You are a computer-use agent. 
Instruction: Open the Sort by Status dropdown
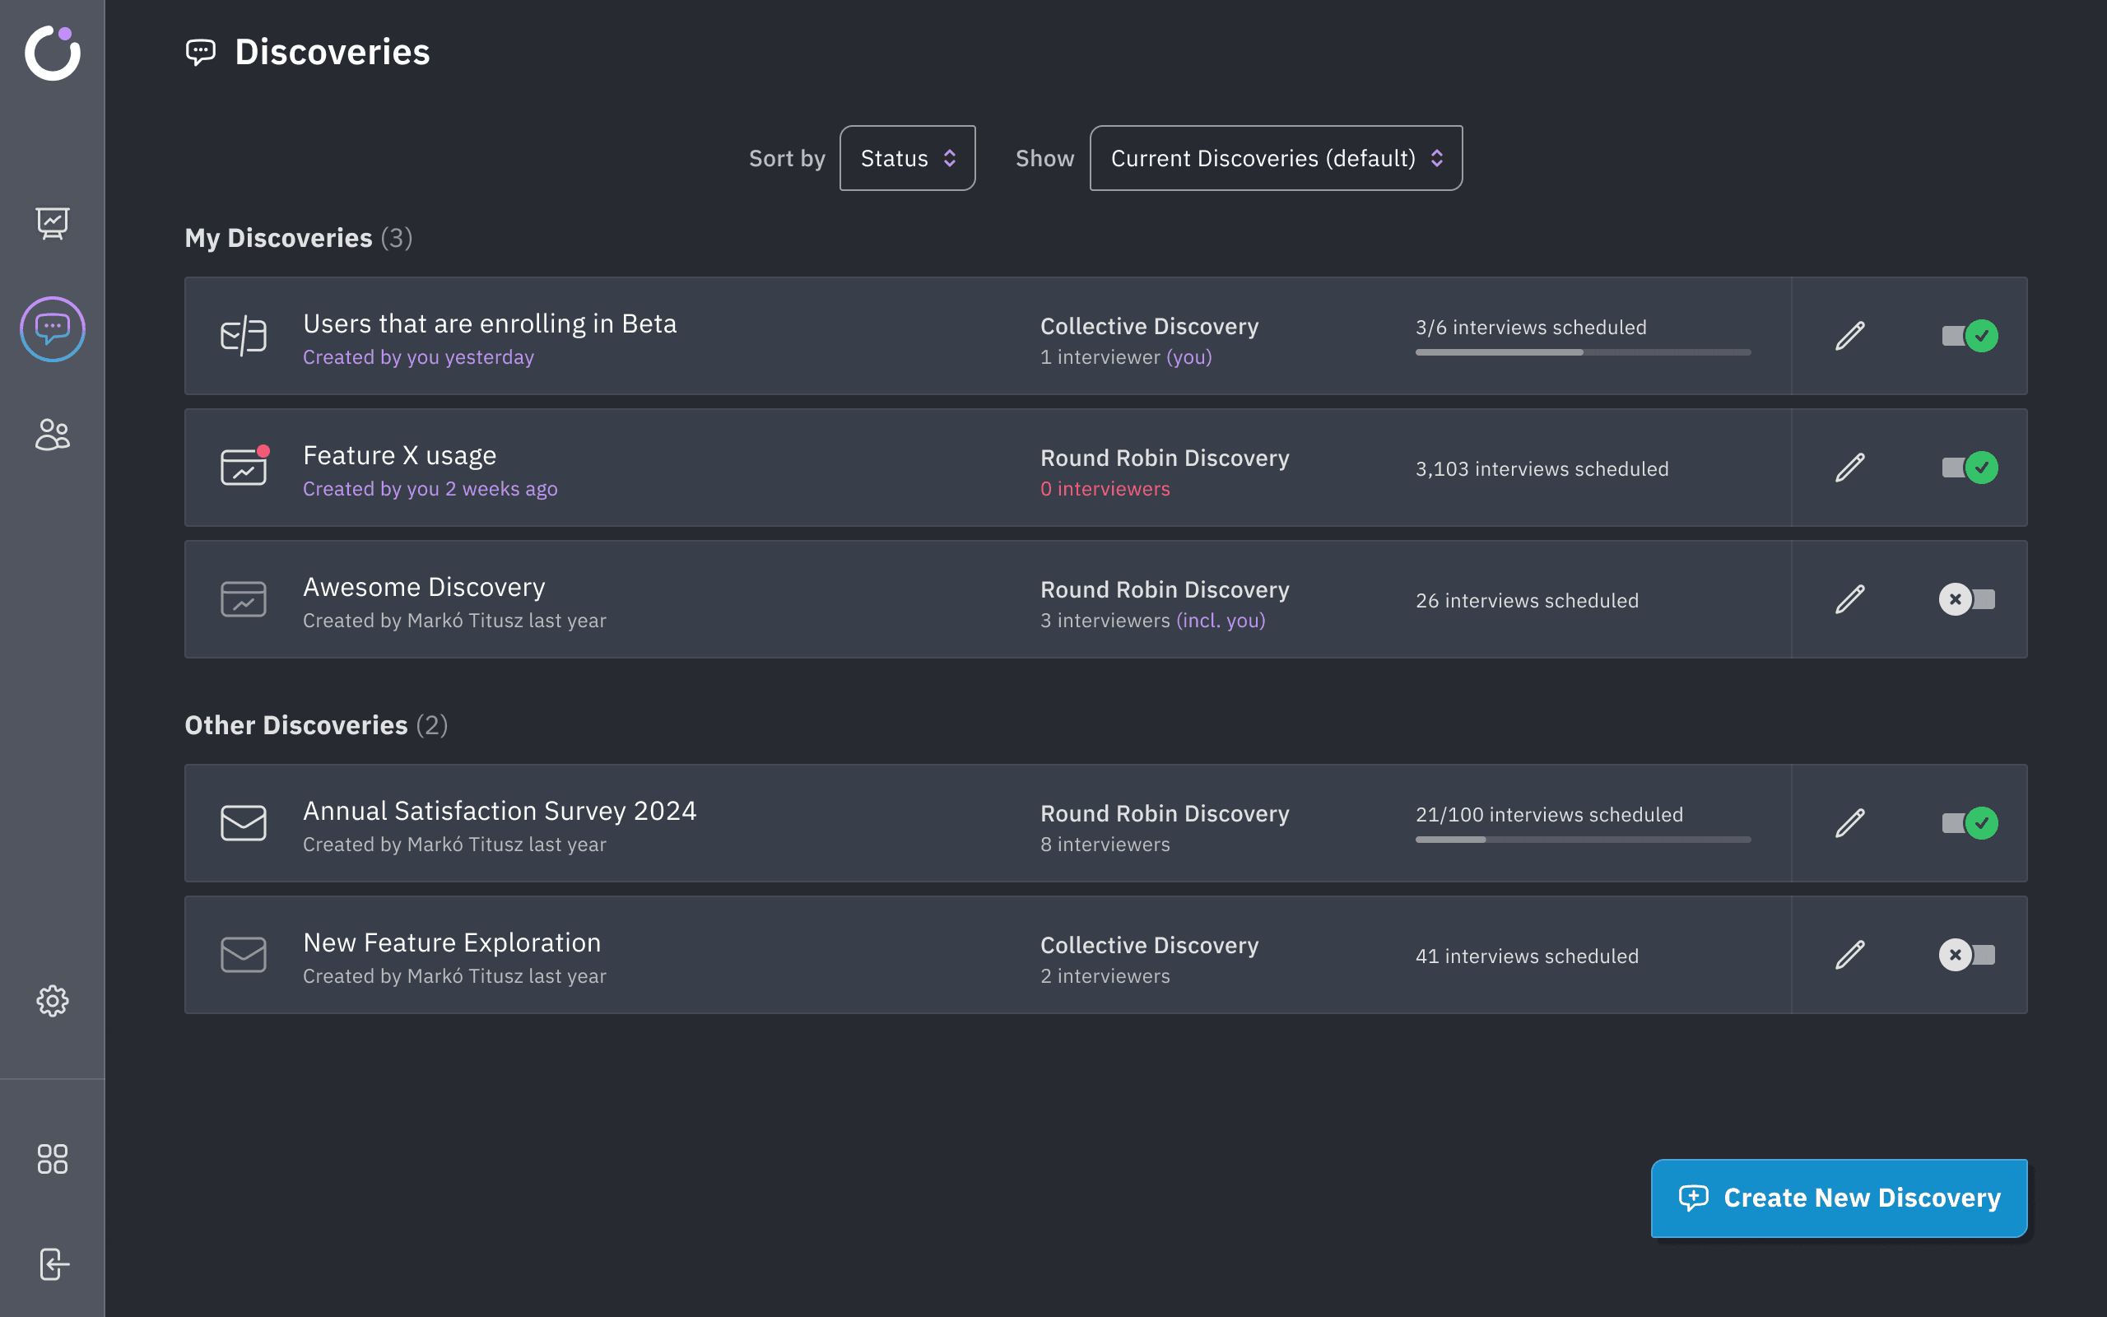pos(906,159)
